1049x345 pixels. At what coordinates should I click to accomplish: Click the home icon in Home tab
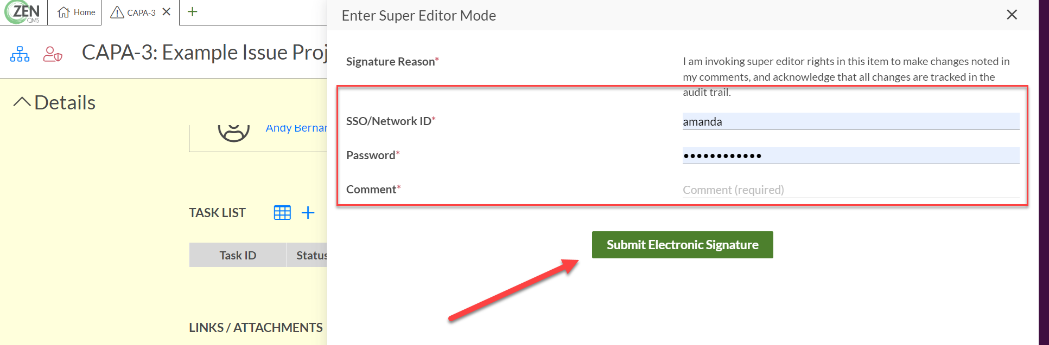pos(63,12)
